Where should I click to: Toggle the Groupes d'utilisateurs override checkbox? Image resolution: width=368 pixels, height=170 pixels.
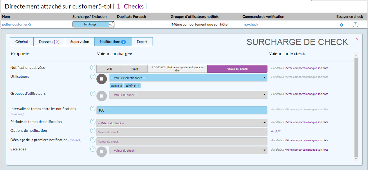(x=102, y=96)
